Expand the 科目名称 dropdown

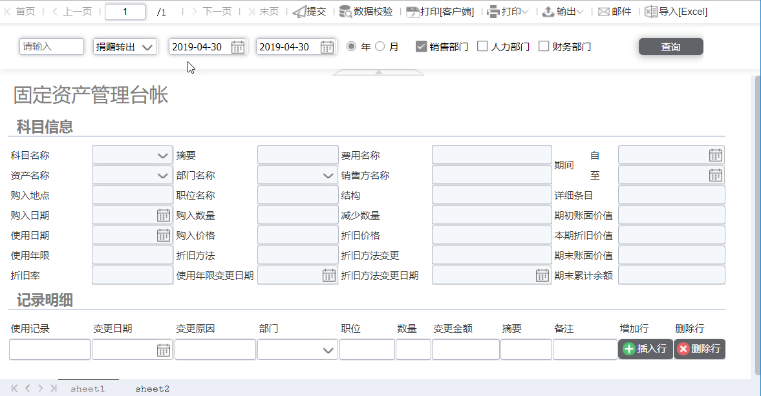coord(162,156)
